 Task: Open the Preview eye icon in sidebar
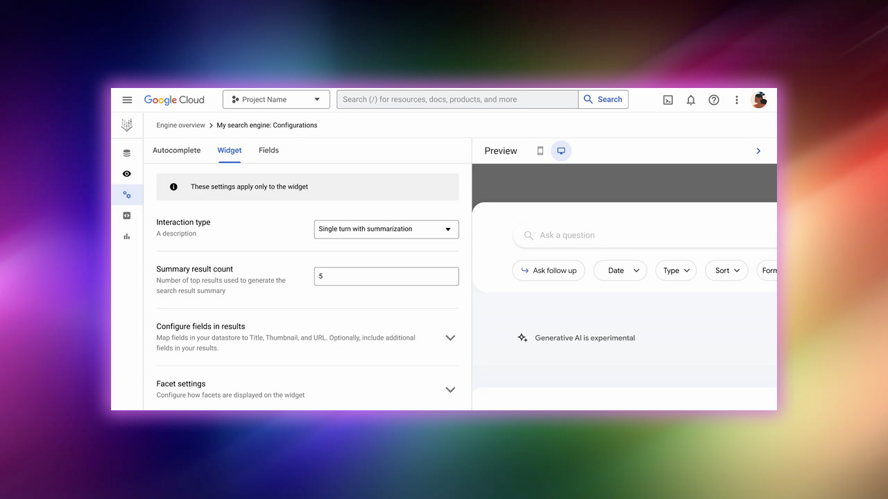(127, 174)
